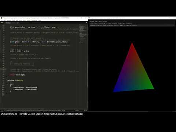Open the Selection menu

(9, 20)
